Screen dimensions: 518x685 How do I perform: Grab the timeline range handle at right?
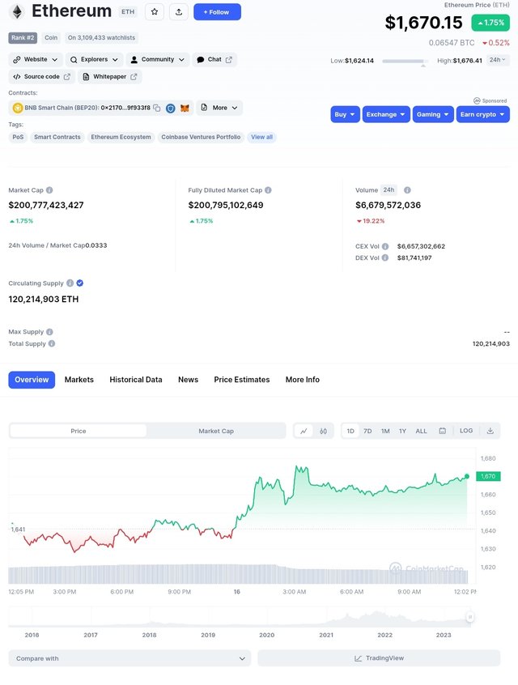(x=470, y=617)
